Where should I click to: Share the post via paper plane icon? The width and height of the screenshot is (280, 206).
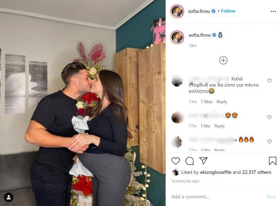[203, 161]
